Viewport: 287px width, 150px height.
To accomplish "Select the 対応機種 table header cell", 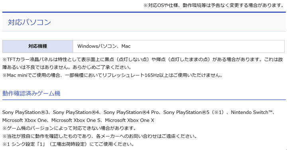I will pyautogui.click(x=38, y=47).
